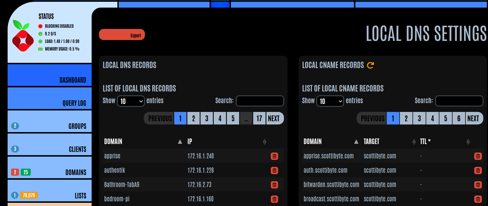The image size is (488, 206).
Task: Open DNS records entries-per-page dropdown
Action: (x=131, y=101)
